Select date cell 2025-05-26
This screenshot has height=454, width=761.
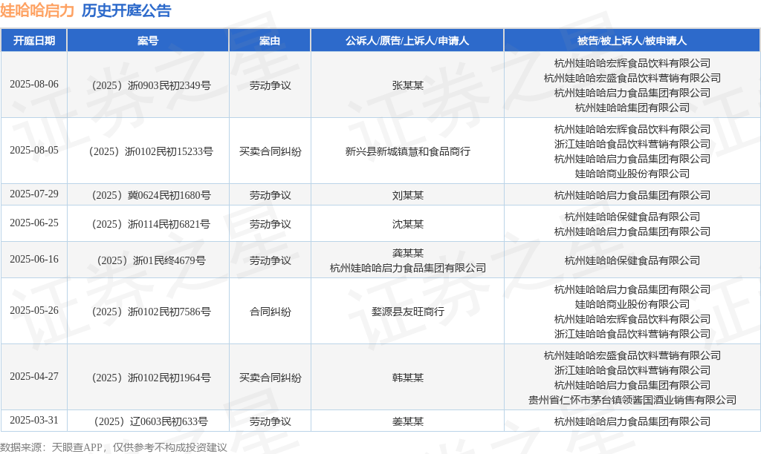34,310
